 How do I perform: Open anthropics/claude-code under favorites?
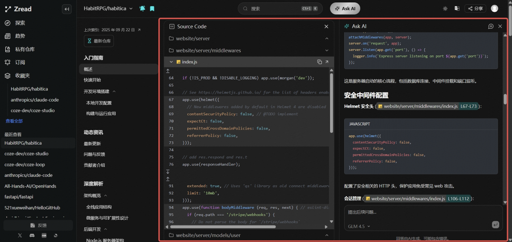pos(35,100)
